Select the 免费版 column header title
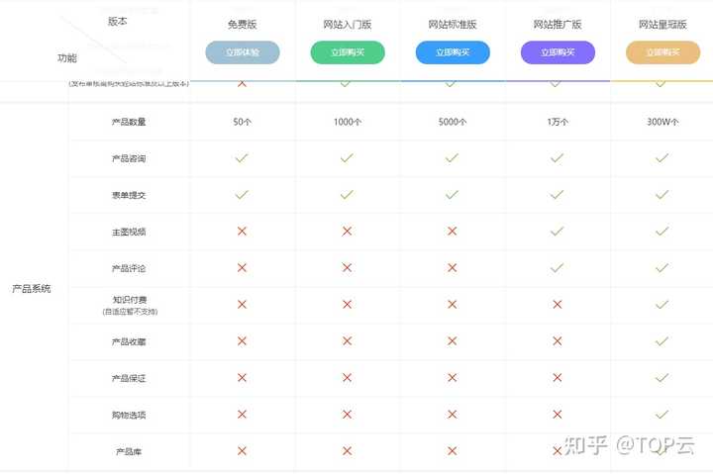 pyautogui.click(x=243, y=25)
